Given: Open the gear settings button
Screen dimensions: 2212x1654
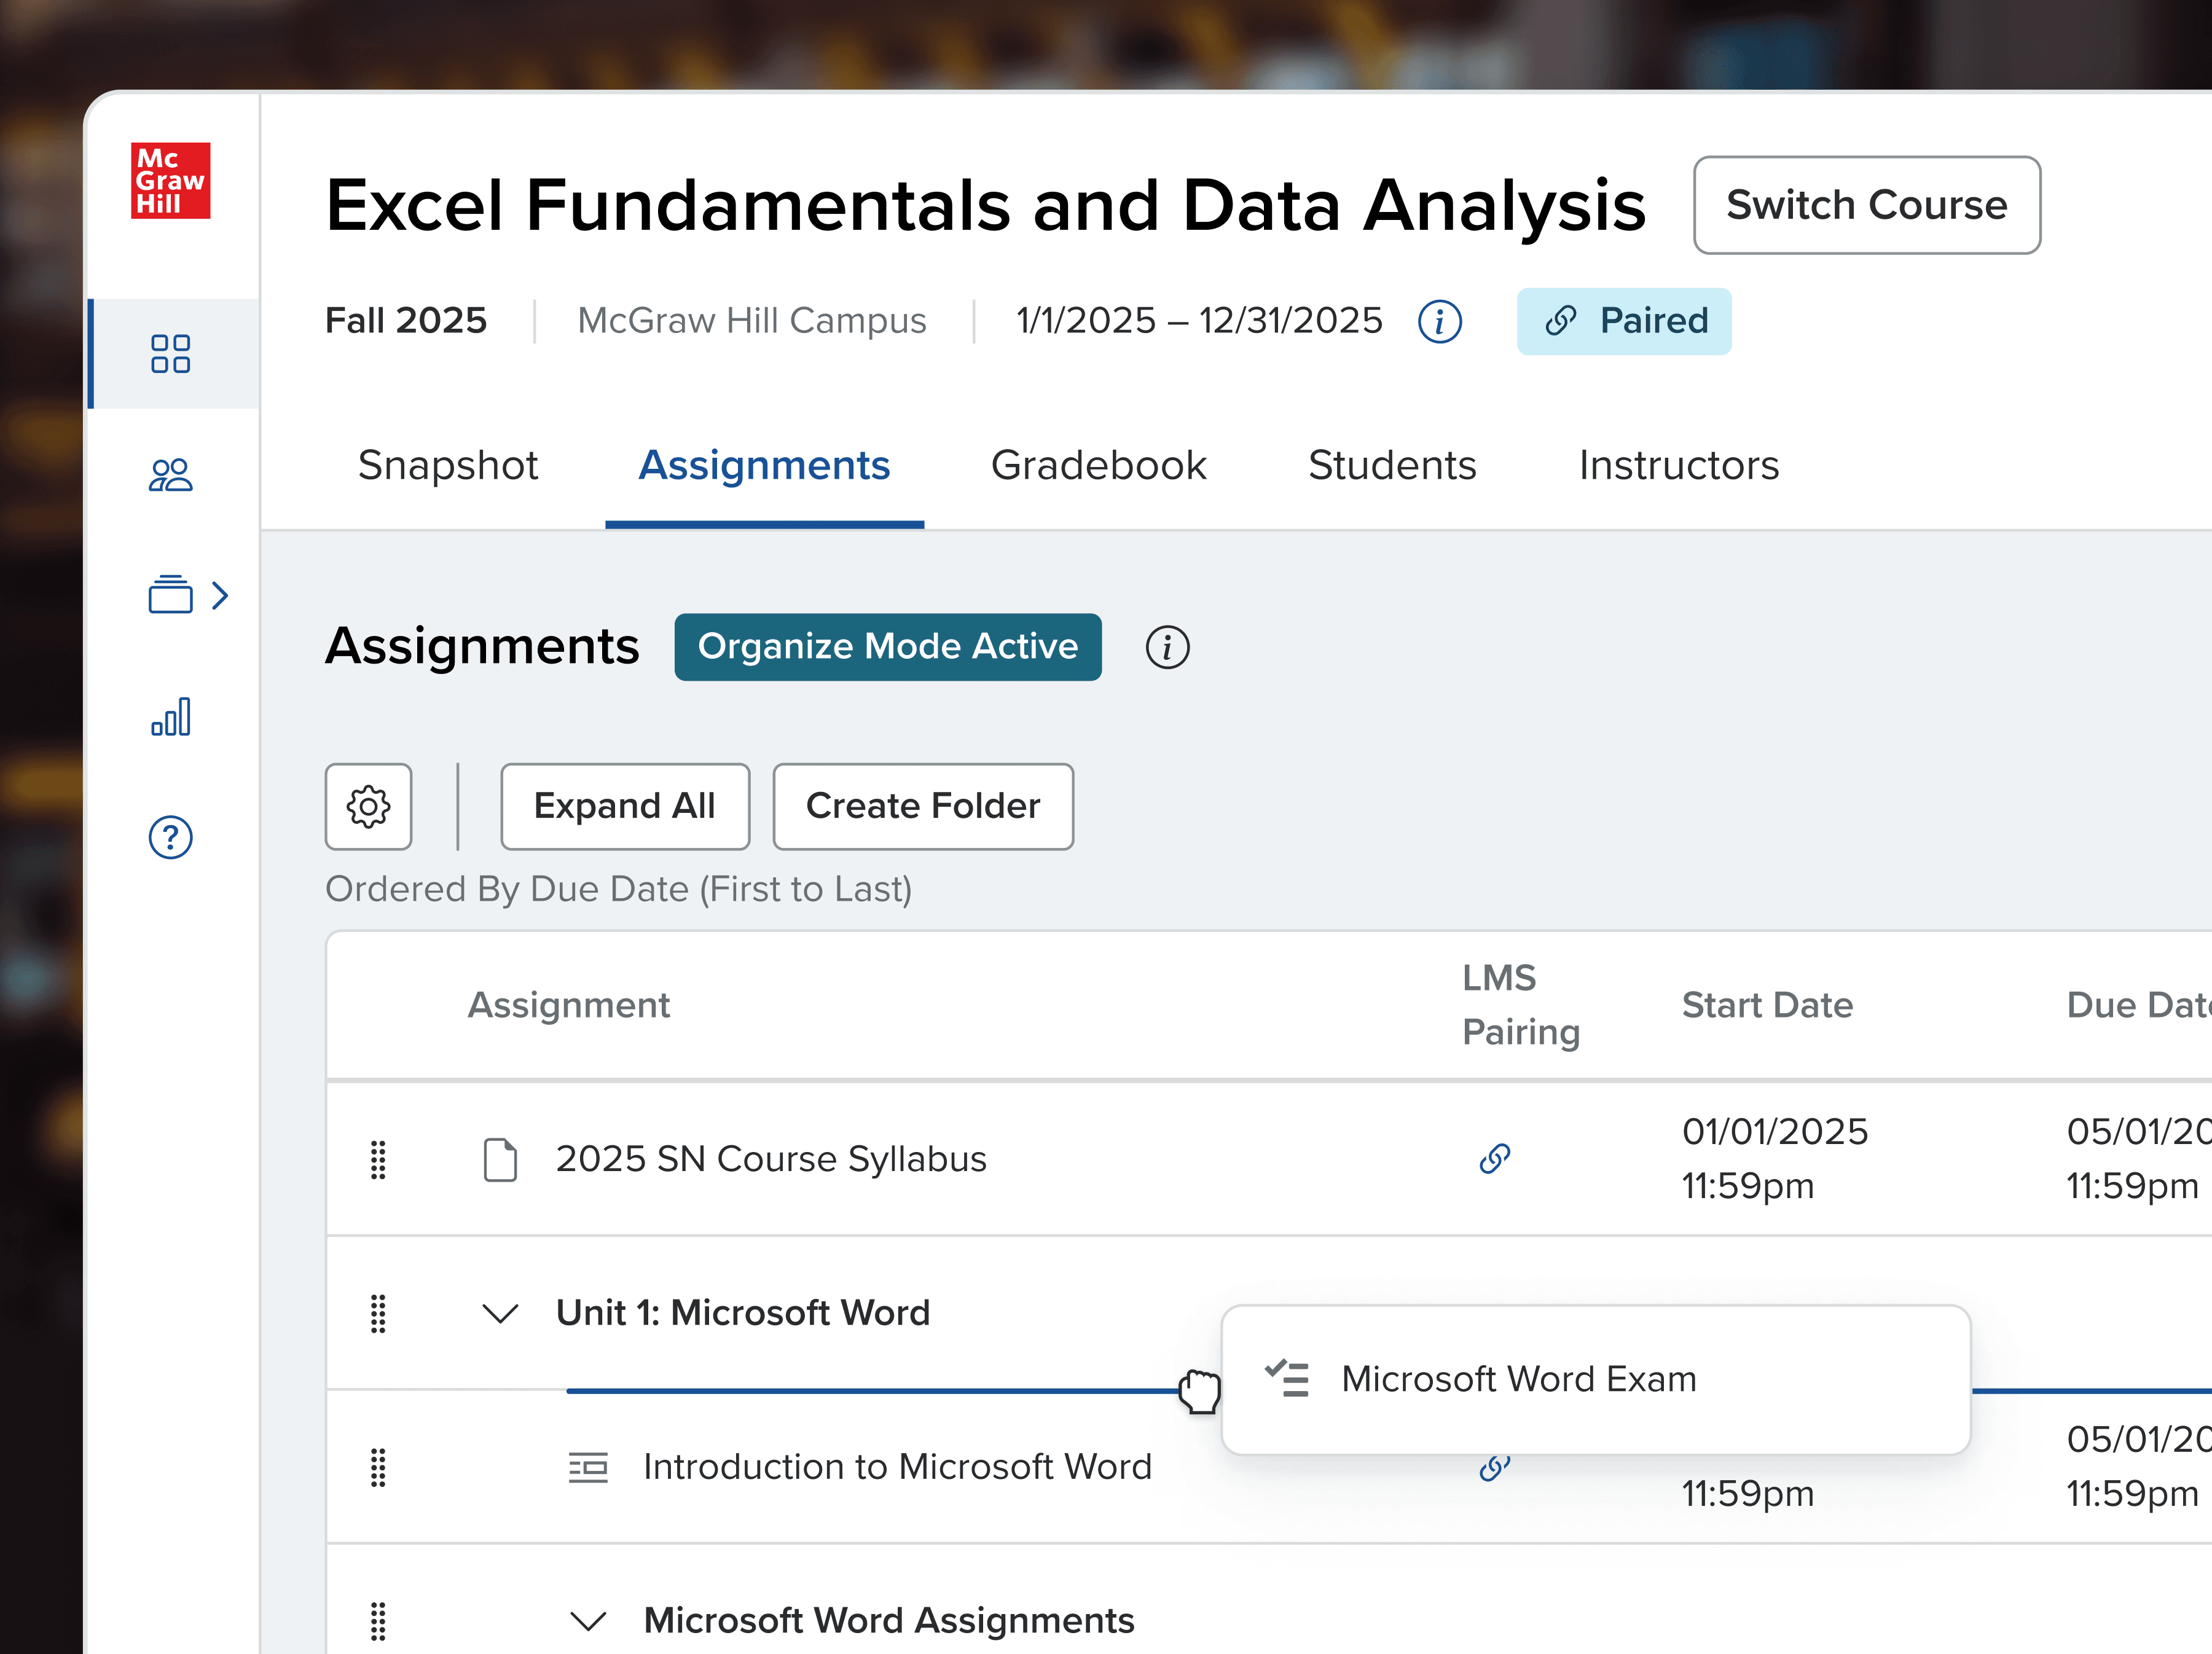Looking at the screenshot, I should pos(368,806).
